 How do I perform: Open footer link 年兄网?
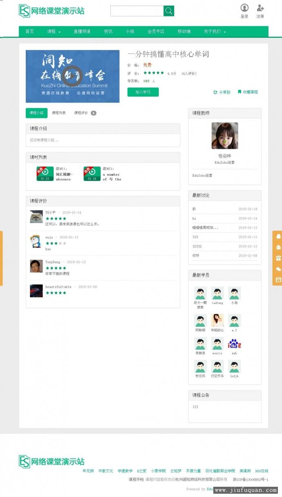coord(88,471)
